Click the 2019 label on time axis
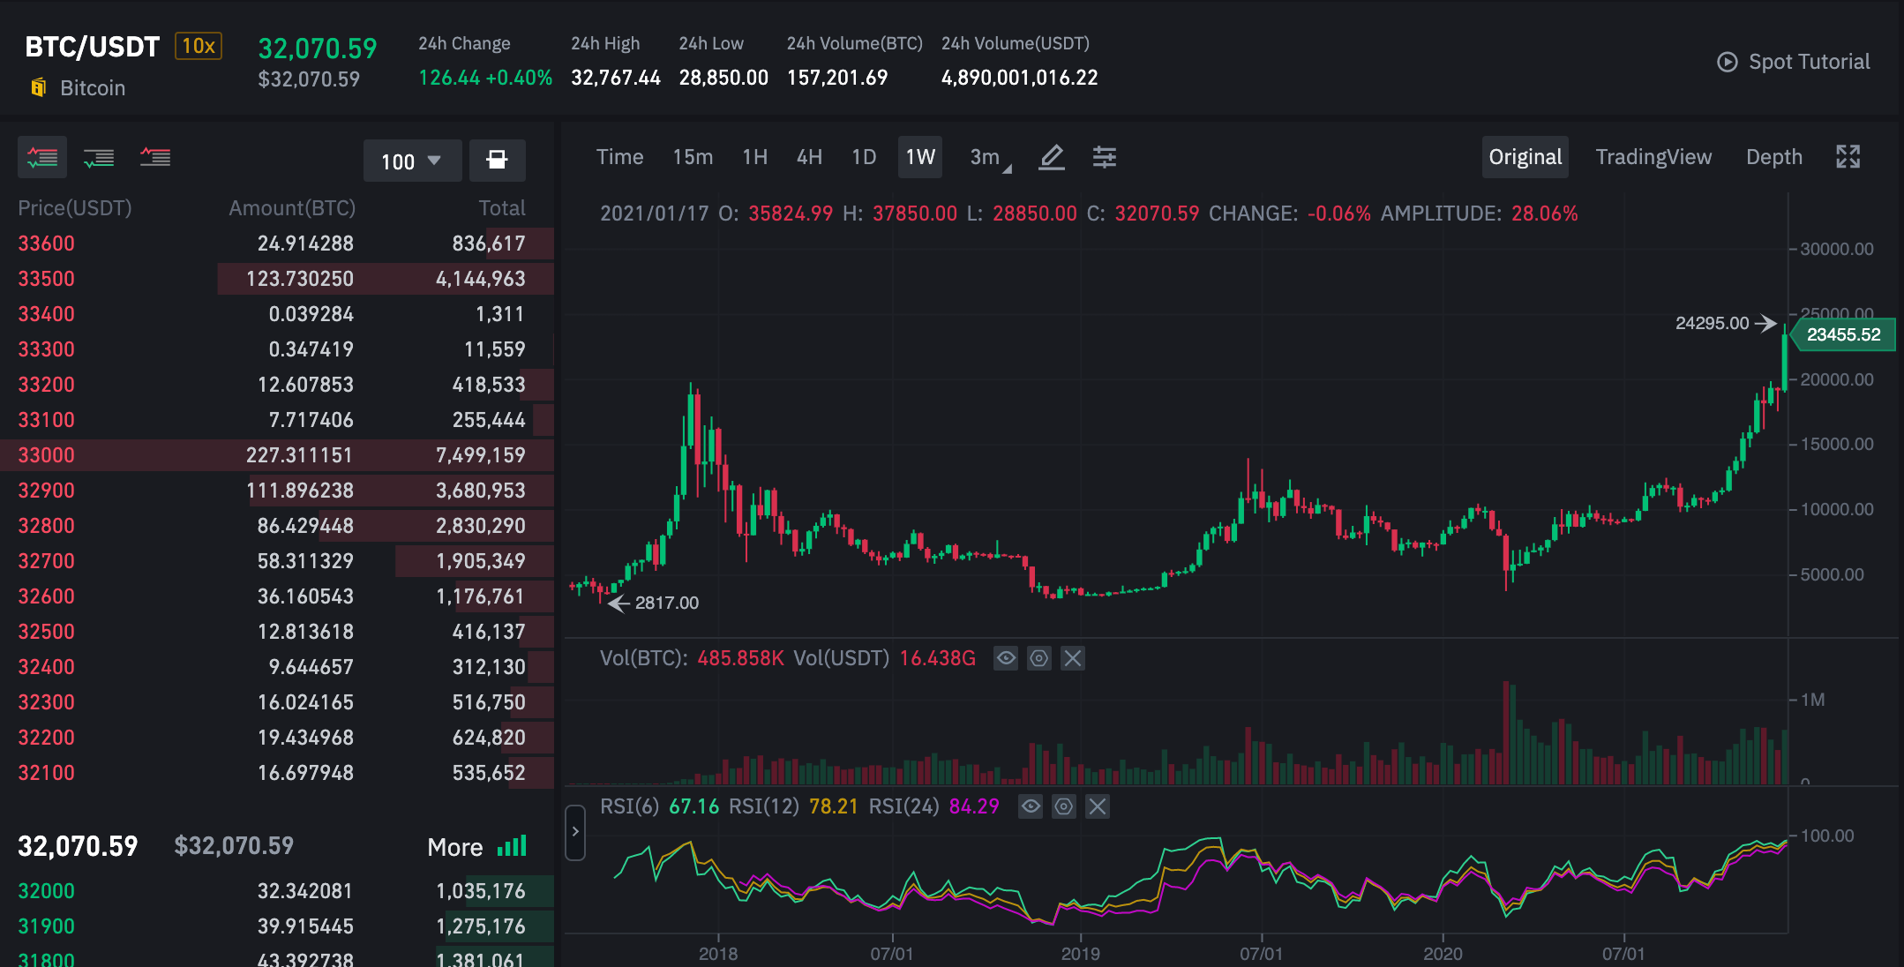This screenshot has width=1904, height=967. pyautogui.click(x=1081, y=954)
